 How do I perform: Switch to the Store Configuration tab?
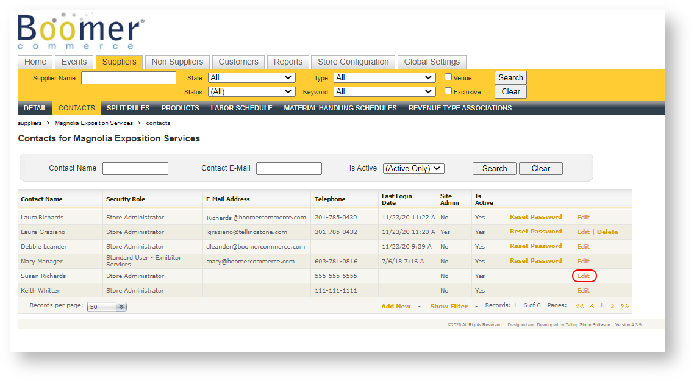(353, 62)
